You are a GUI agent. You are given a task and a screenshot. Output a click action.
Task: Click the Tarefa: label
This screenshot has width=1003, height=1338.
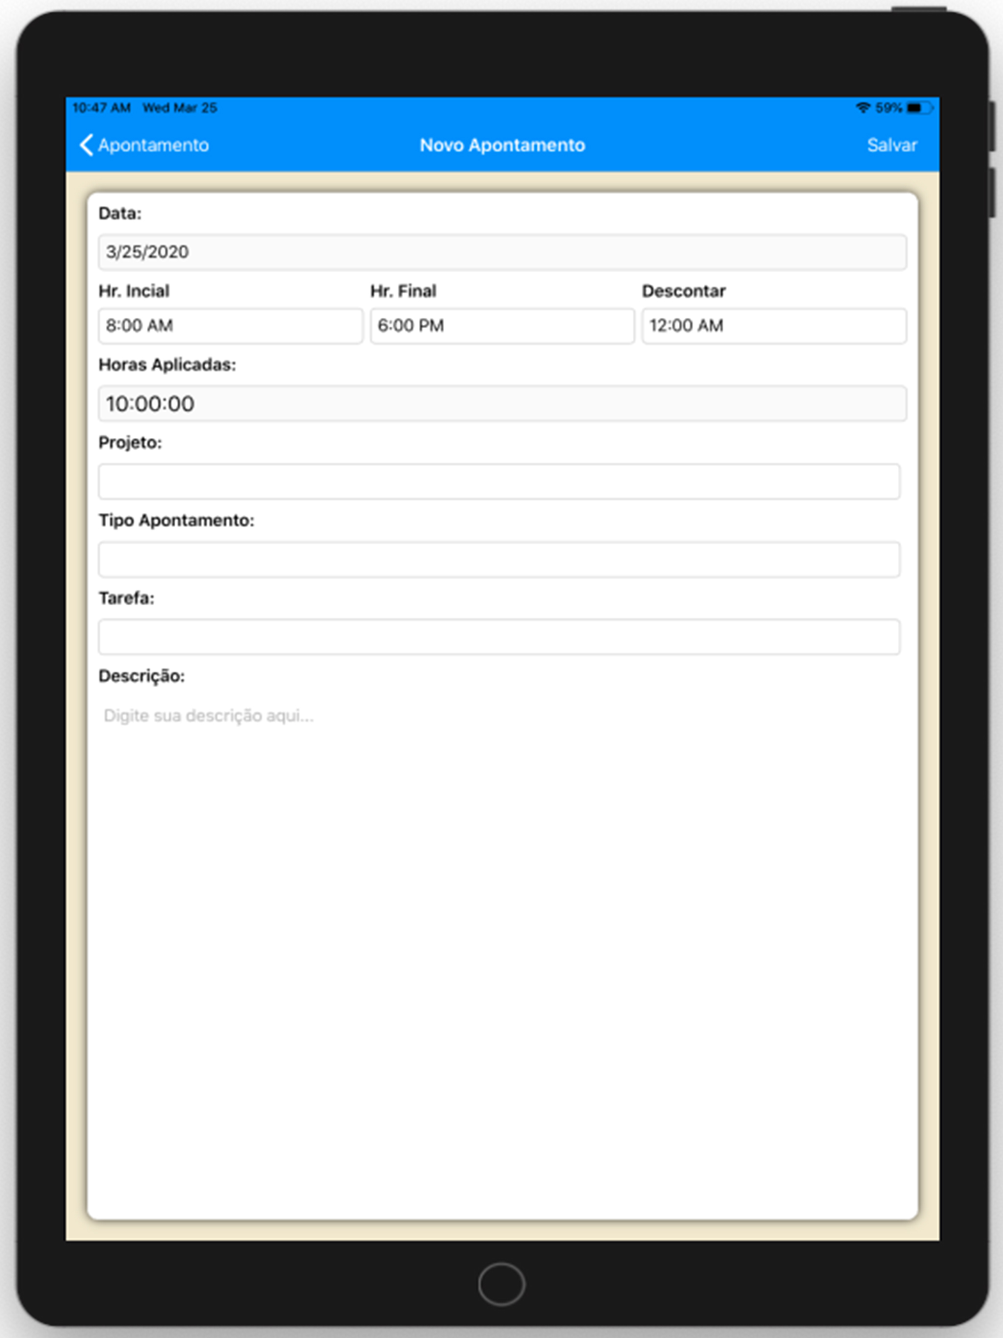pyautogui.click(x=126, y=598)
